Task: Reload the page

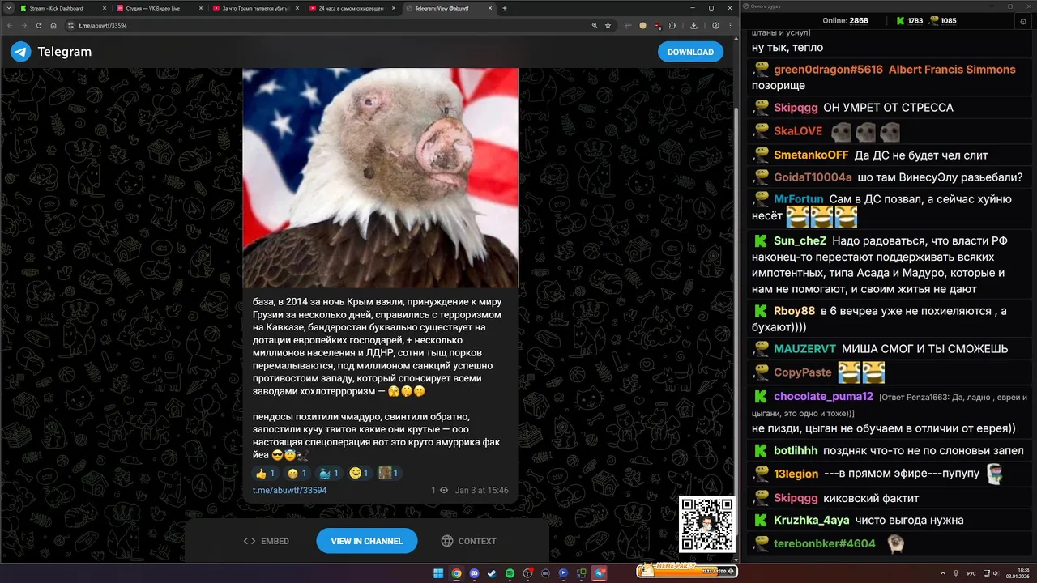Action: [39, 25]
